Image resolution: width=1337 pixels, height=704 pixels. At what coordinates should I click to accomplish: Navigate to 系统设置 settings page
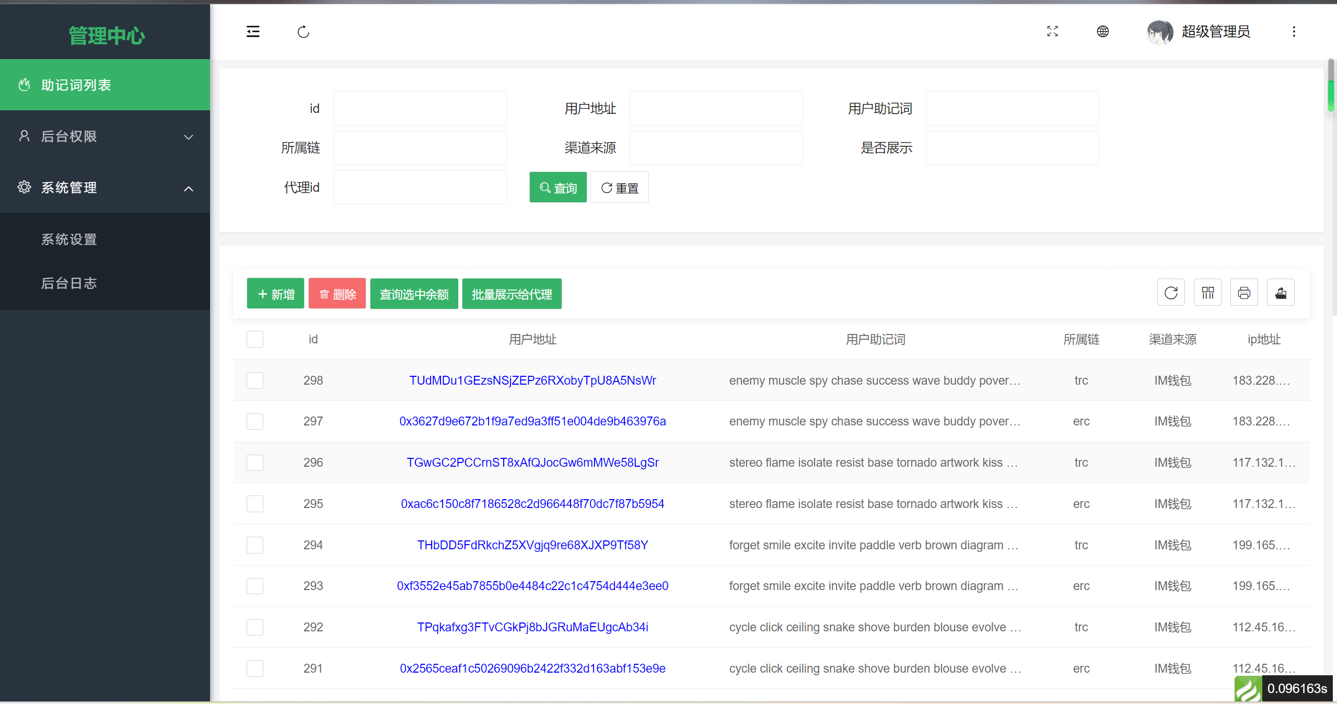tap(69, 239)
